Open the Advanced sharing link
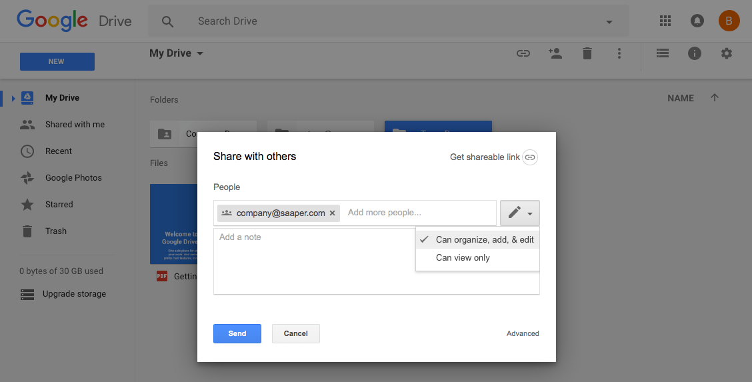 523,333
